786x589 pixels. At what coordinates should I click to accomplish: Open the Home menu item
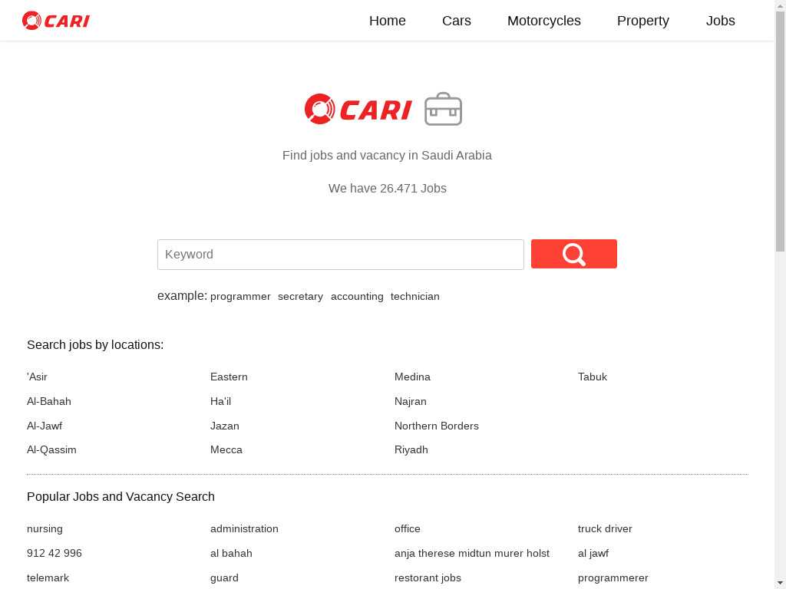tap(388, 21)
